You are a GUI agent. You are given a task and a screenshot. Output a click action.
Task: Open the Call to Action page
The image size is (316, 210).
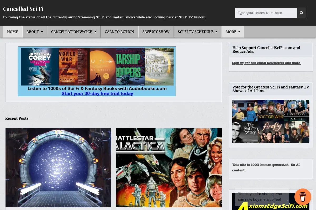pos(119,32)
